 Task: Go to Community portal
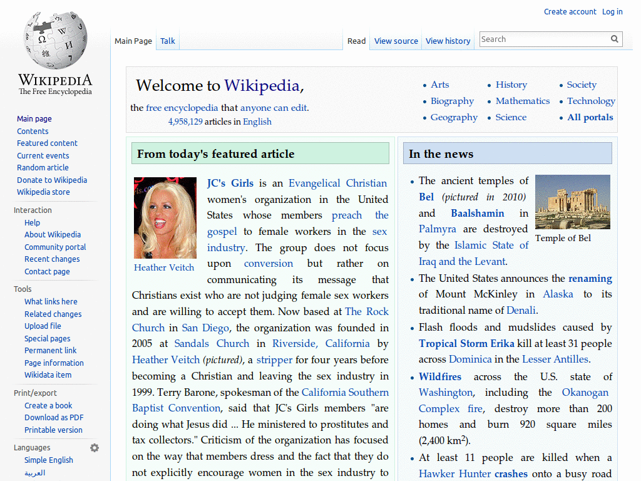coord(55,247)
